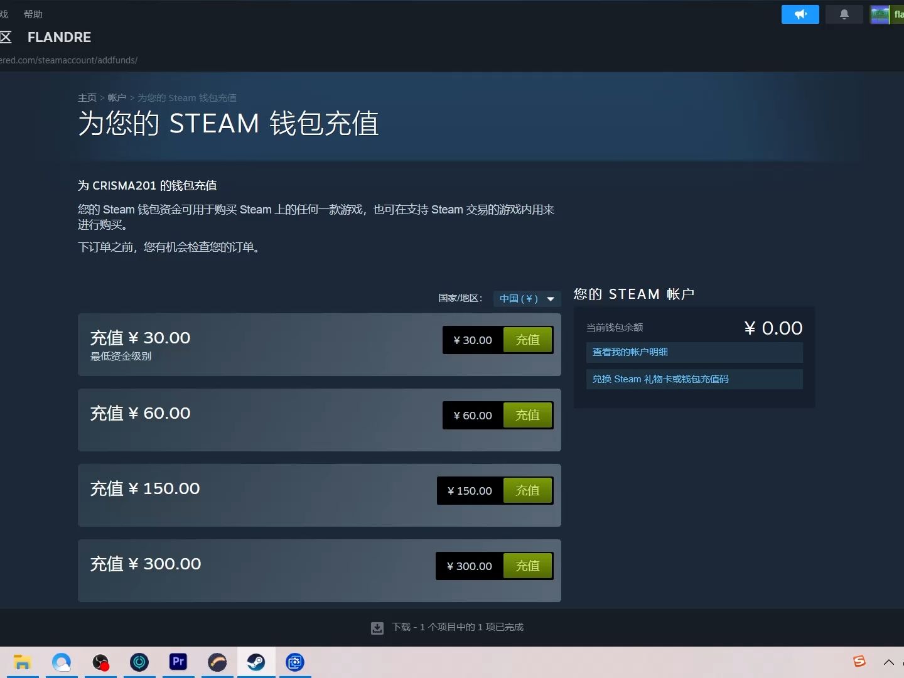
Task: Click the Steam taskbar icon
Action: point(256,662)
